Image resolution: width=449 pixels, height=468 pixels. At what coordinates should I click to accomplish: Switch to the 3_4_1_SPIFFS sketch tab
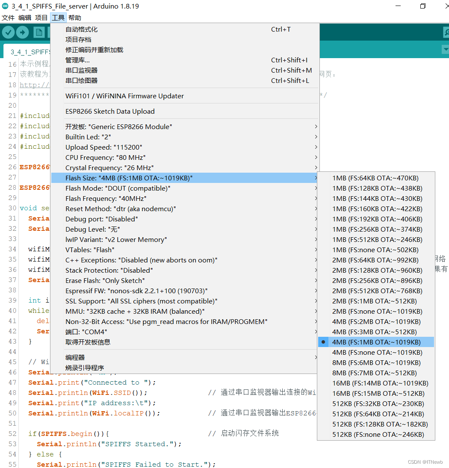point(27,52)
